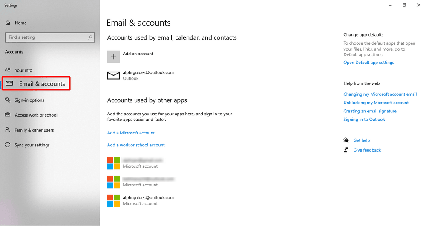Viewport: 426px width, 226px height.
Task: Click the Family & other users icon
Action: click(8, 130)
